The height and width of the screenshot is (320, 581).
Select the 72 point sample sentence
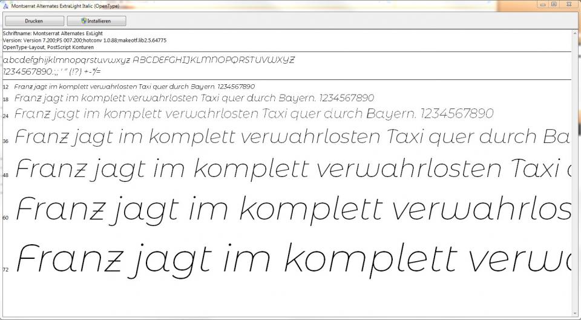coord(290,259)
